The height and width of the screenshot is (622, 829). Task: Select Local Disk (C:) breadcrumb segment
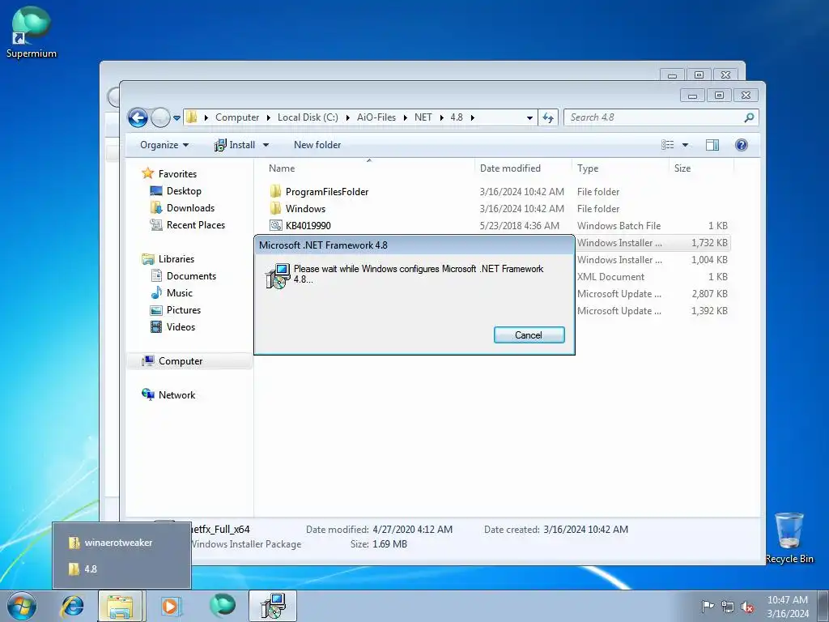coord(308,117)
